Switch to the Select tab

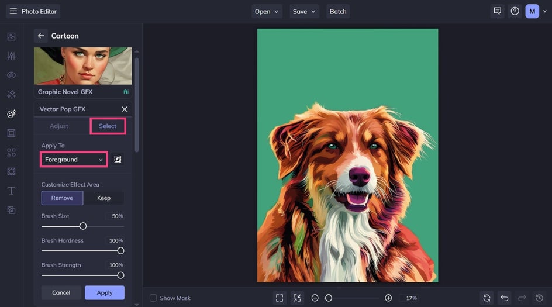click(108, 126)
